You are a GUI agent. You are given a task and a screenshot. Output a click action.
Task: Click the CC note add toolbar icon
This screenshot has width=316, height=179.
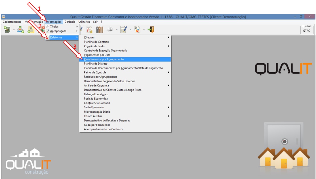(x=31, y=30)
